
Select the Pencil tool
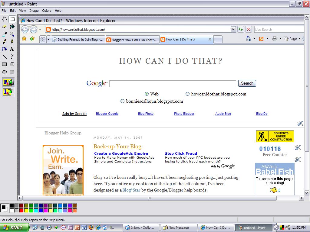4,42
